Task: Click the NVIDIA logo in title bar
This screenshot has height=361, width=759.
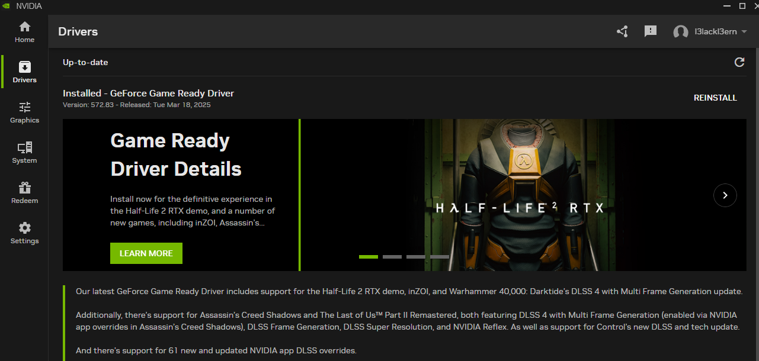Action: coord(6,6)
